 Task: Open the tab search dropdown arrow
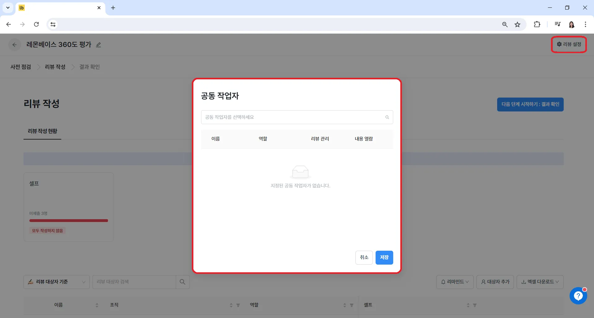(8, 8)
